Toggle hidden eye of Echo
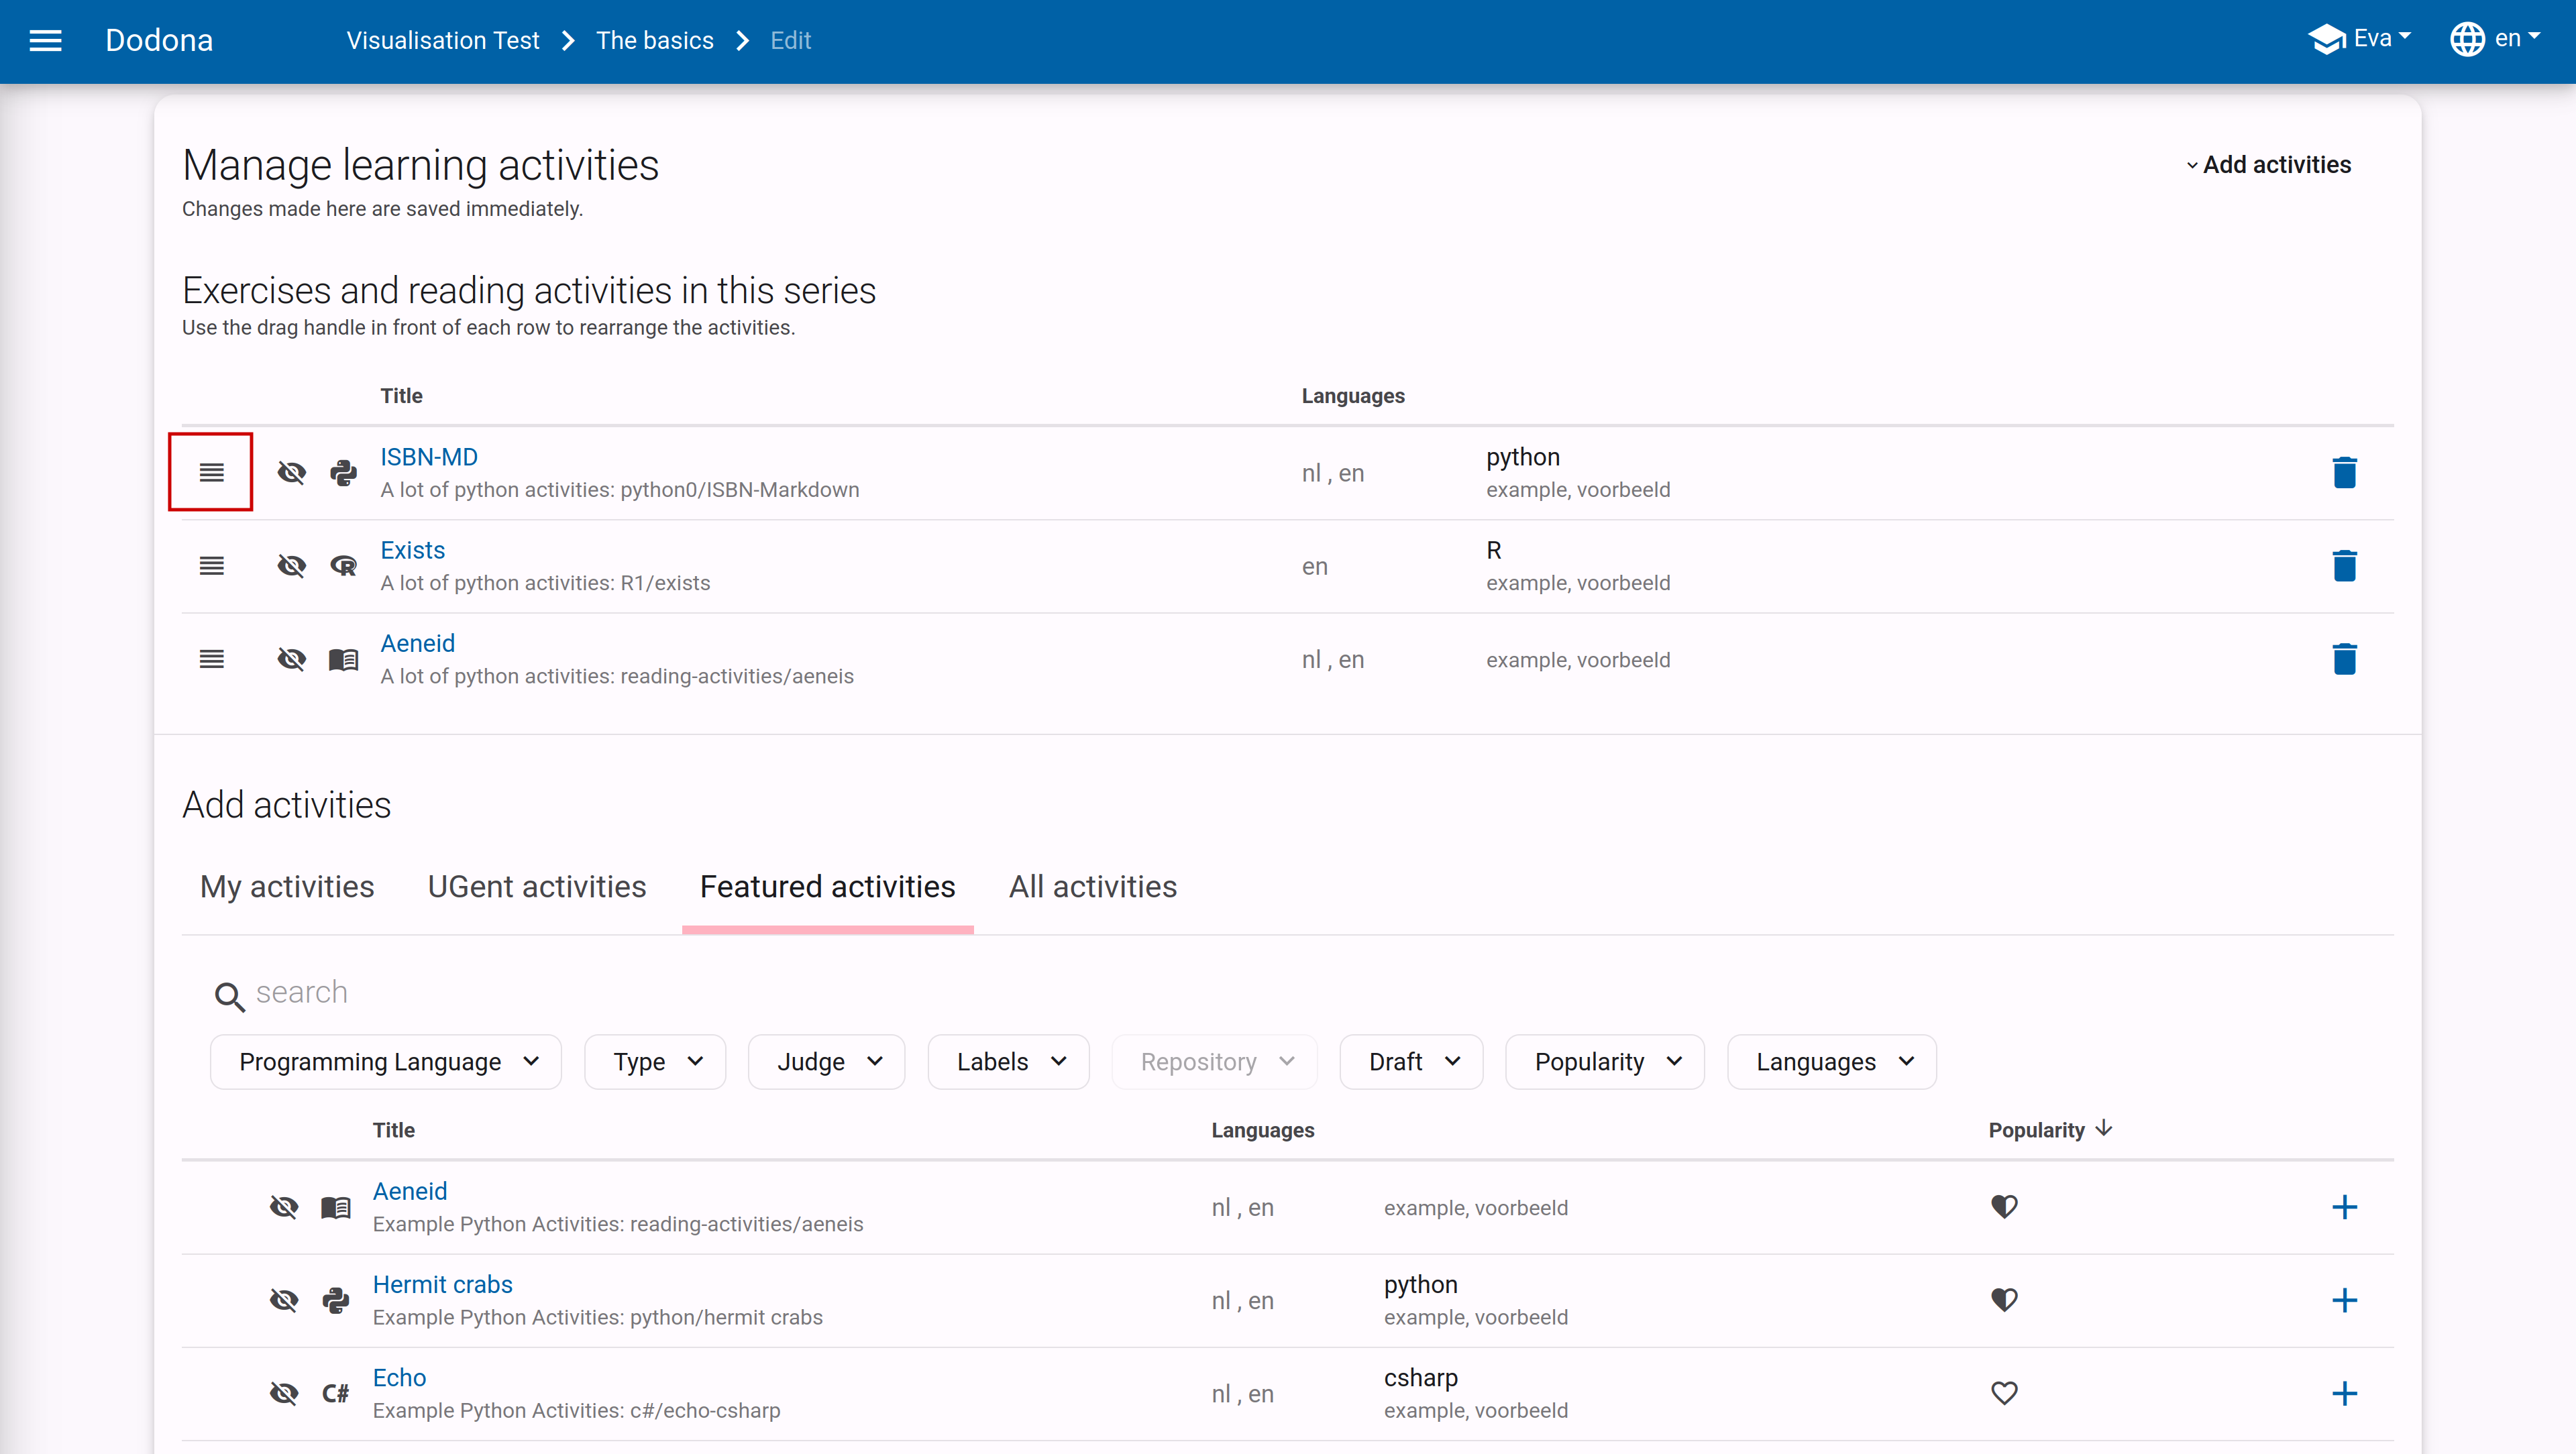Image resolution: width=2576 pixels, height=1454 pixels. coord(284,1393)
